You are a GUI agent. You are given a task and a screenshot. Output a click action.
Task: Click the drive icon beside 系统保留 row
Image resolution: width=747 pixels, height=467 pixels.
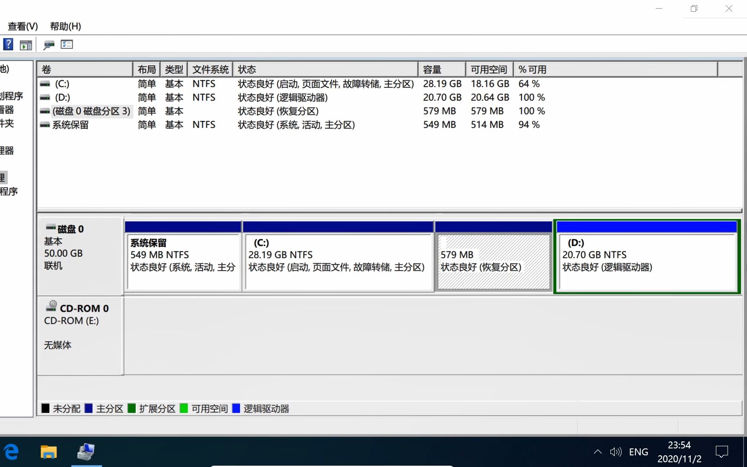pyautogui.click(x=45, y=125)
